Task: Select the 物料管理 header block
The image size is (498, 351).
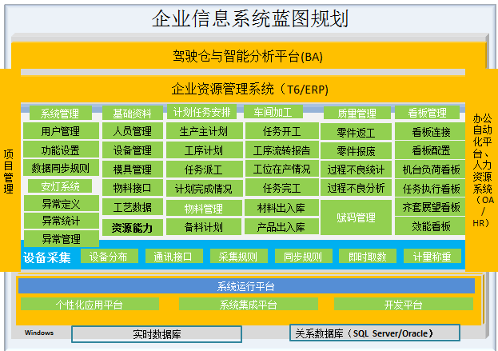Action: (x=204, y=208)
